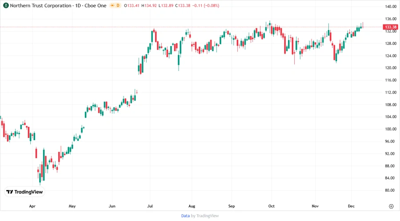Open chart settings gear icon

(391, 206)
